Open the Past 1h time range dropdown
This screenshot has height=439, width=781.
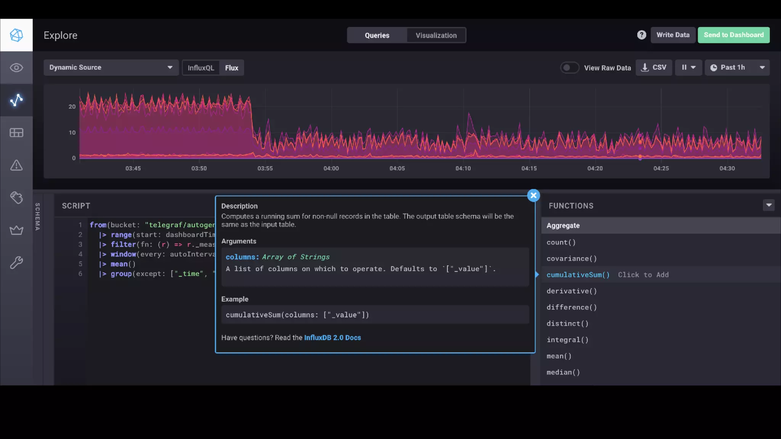pyautogui.click(x=737, y=67)
